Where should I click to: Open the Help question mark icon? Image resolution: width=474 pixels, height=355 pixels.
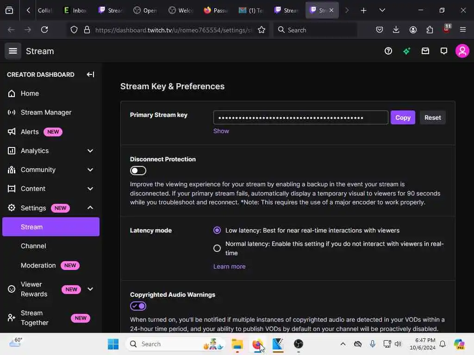coord(388,51)
